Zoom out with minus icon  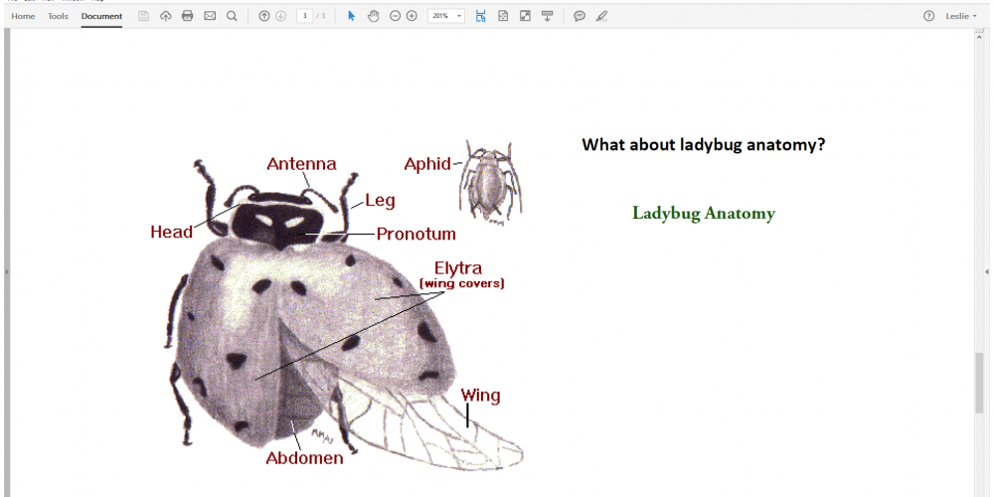[x=395, y=16]
